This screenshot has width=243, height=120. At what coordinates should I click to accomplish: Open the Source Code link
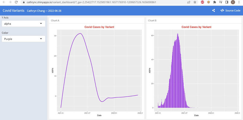tap(230, 10)
